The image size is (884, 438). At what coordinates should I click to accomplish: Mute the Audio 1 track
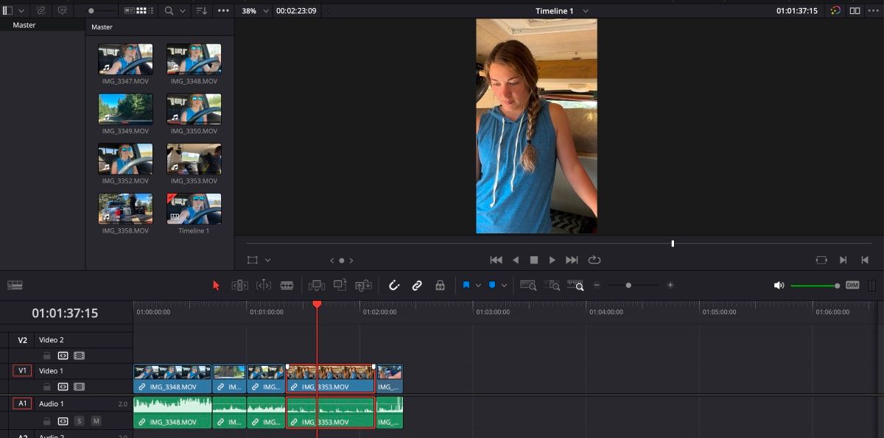97,420
